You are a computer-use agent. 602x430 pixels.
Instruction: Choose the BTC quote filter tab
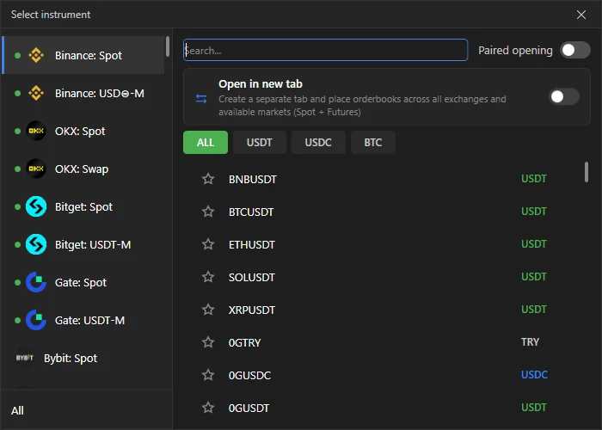click(372, 143)
